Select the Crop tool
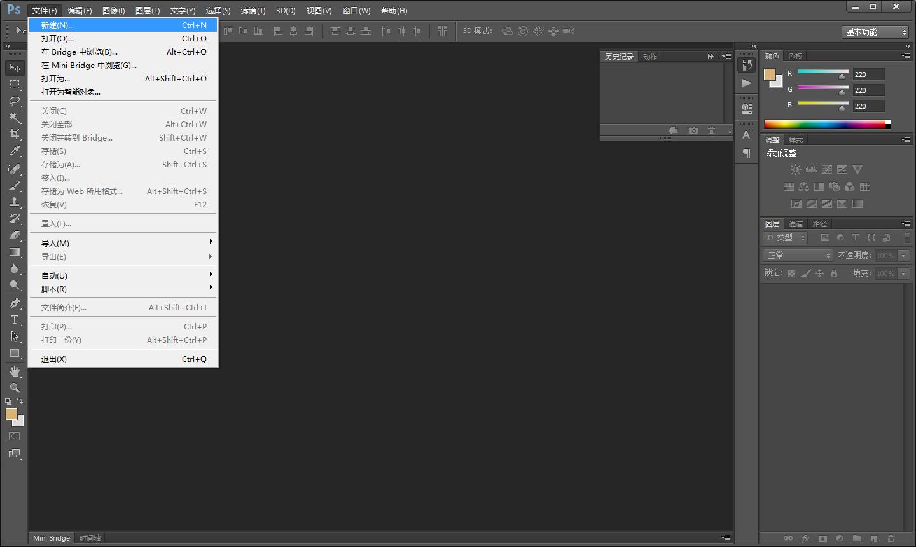This screenshot has height=547, width=916. [15, 134]
